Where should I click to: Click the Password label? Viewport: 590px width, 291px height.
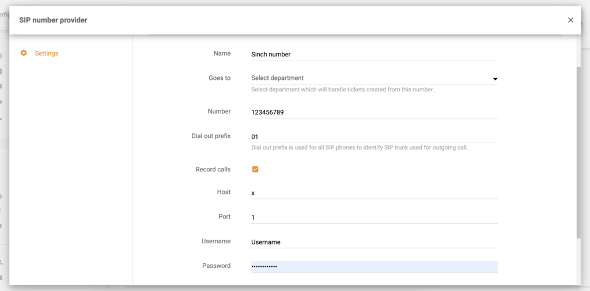click(x=216, y=266)
